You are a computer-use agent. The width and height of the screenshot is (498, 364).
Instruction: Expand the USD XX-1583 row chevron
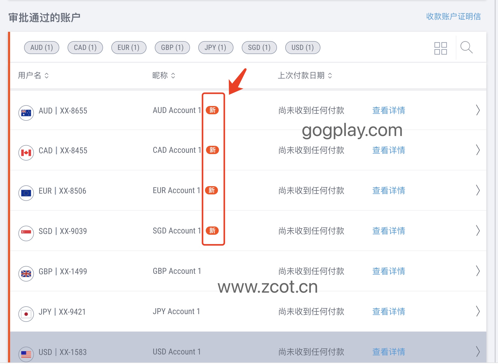point(478,352)
